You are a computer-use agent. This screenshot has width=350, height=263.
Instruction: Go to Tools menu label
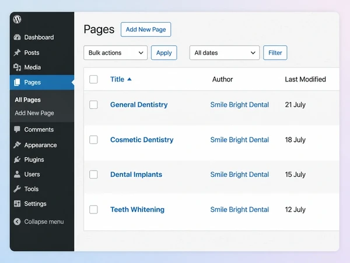click(x=32, y=189)
